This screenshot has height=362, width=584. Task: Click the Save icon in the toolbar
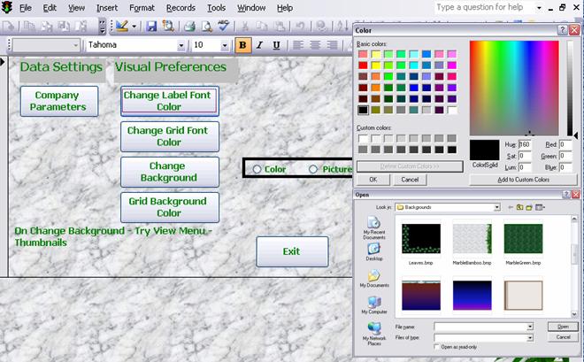[151, 27]
